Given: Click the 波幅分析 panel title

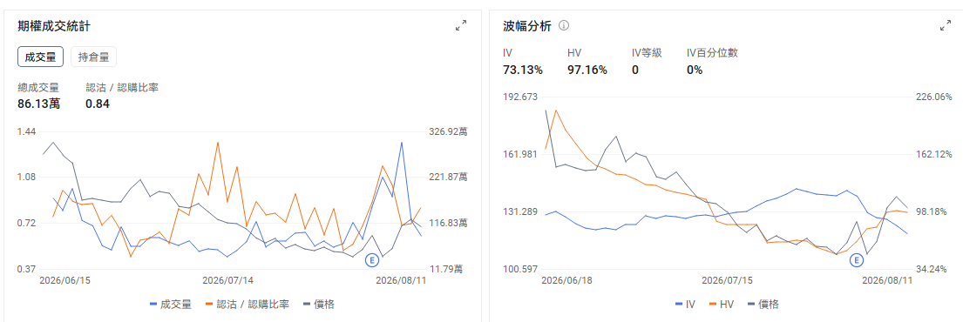Looking at the screenshot, I should tap(527, 26).
